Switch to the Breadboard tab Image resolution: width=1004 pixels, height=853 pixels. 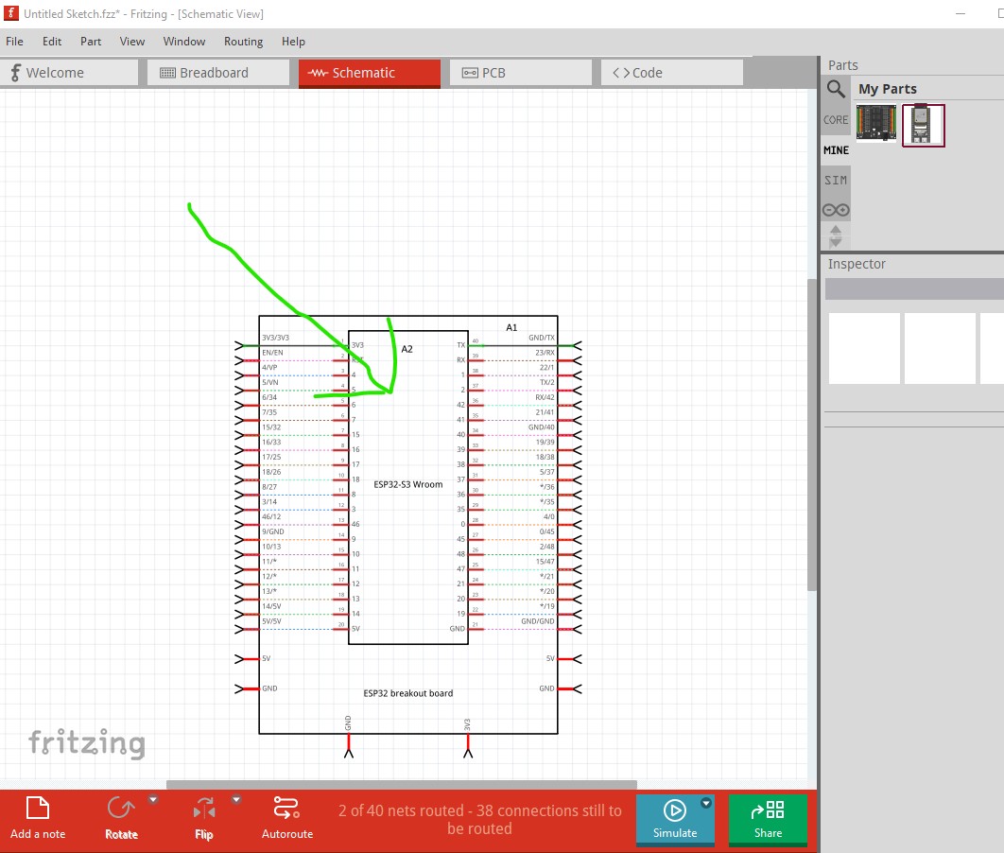(218, 73)
